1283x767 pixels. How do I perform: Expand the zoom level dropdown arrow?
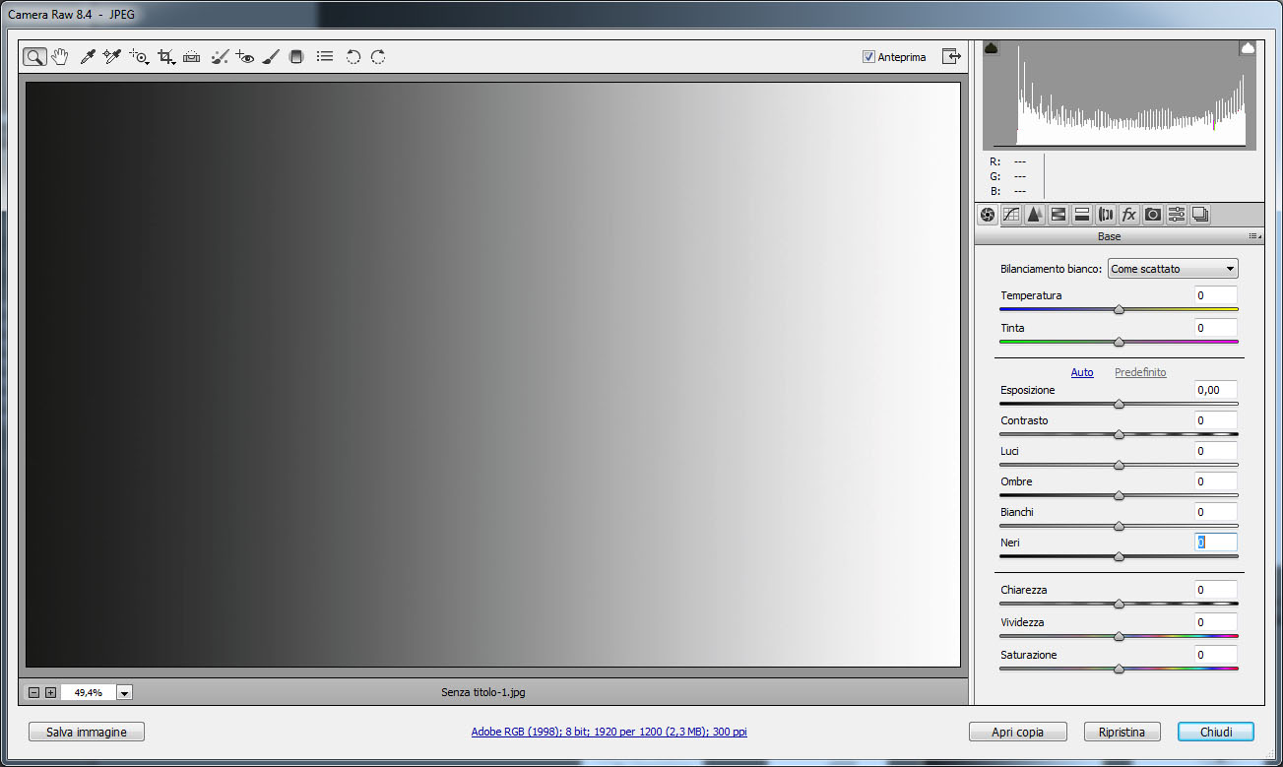click(124, 692)
